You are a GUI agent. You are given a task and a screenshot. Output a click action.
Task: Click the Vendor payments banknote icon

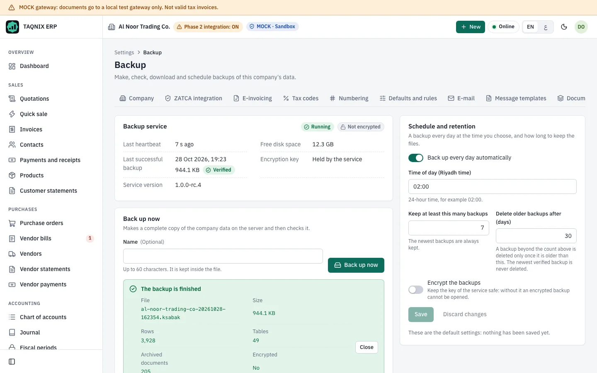[x=12, y=285]
